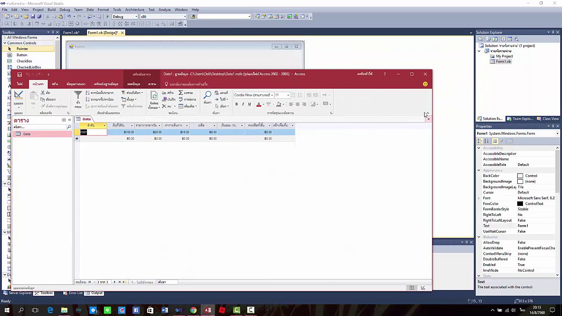562x316 pixels.
Task: Click the search icon in Access navigation pane
Action: click(69, 127)
